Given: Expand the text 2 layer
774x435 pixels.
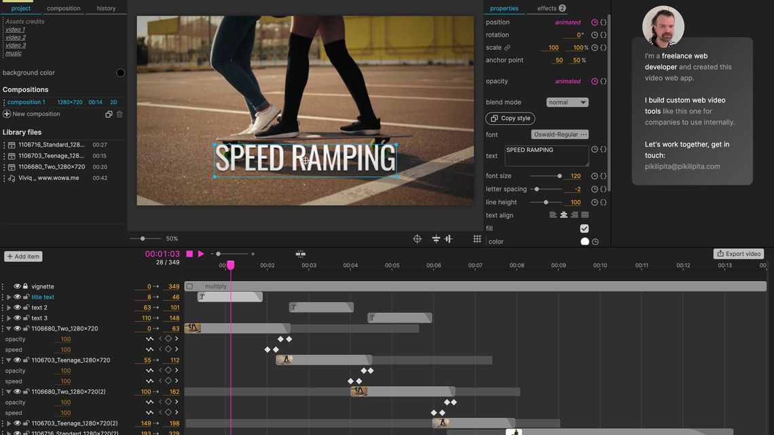Looking at the screenshot, I should pyautogui.click(x=8, y=307).
